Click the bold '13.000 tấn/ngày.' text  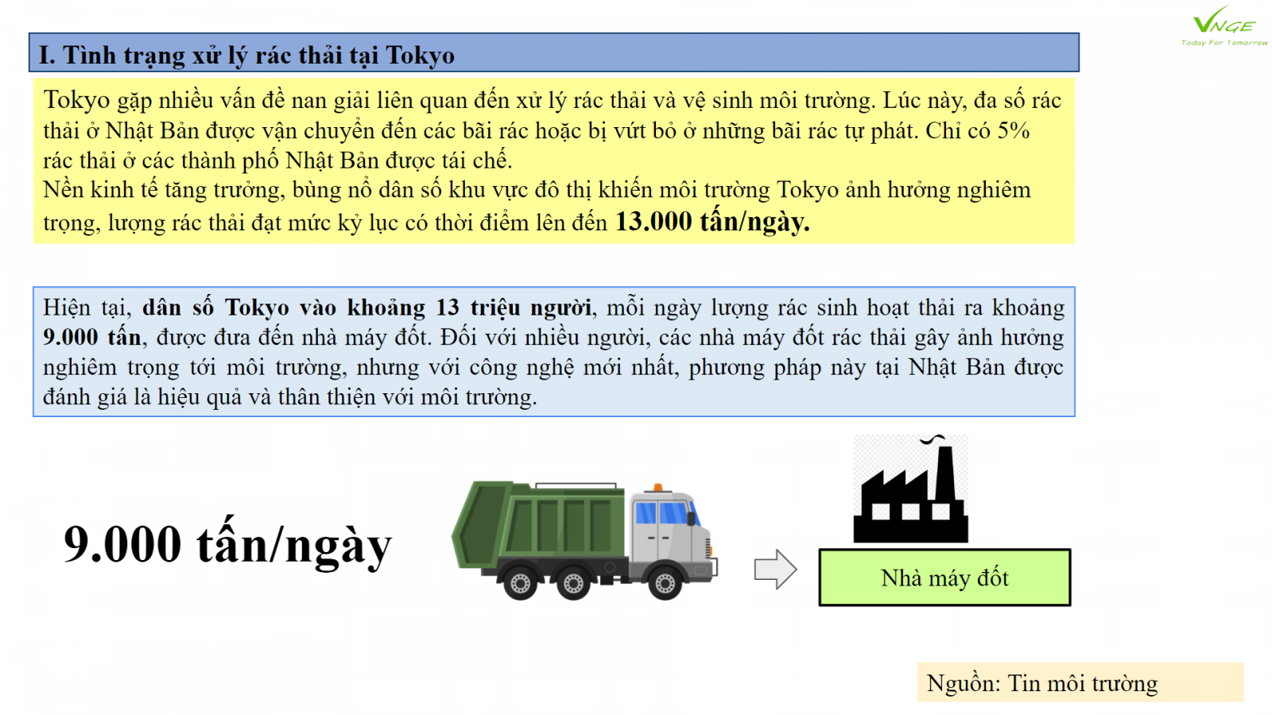pyautogui.click(x=712, y=222)
